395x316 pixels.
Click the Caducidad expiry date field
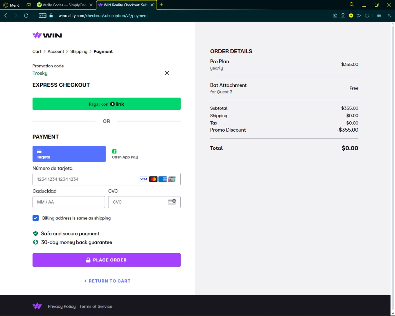coord(69,202)
